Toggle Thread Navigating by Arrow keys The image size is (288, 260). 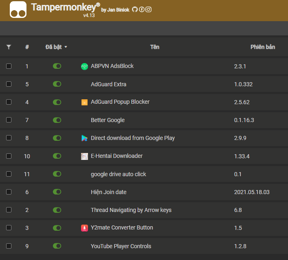(57, 210)
